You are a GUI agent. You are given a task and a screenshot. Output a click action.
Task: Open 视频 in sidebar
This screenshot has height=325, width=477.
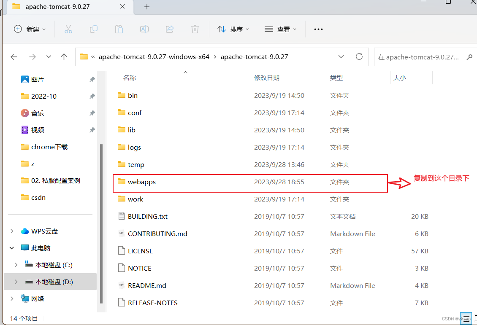33,130
